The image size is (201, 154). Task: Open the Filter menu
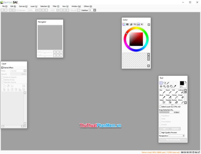tap(56, 6)
